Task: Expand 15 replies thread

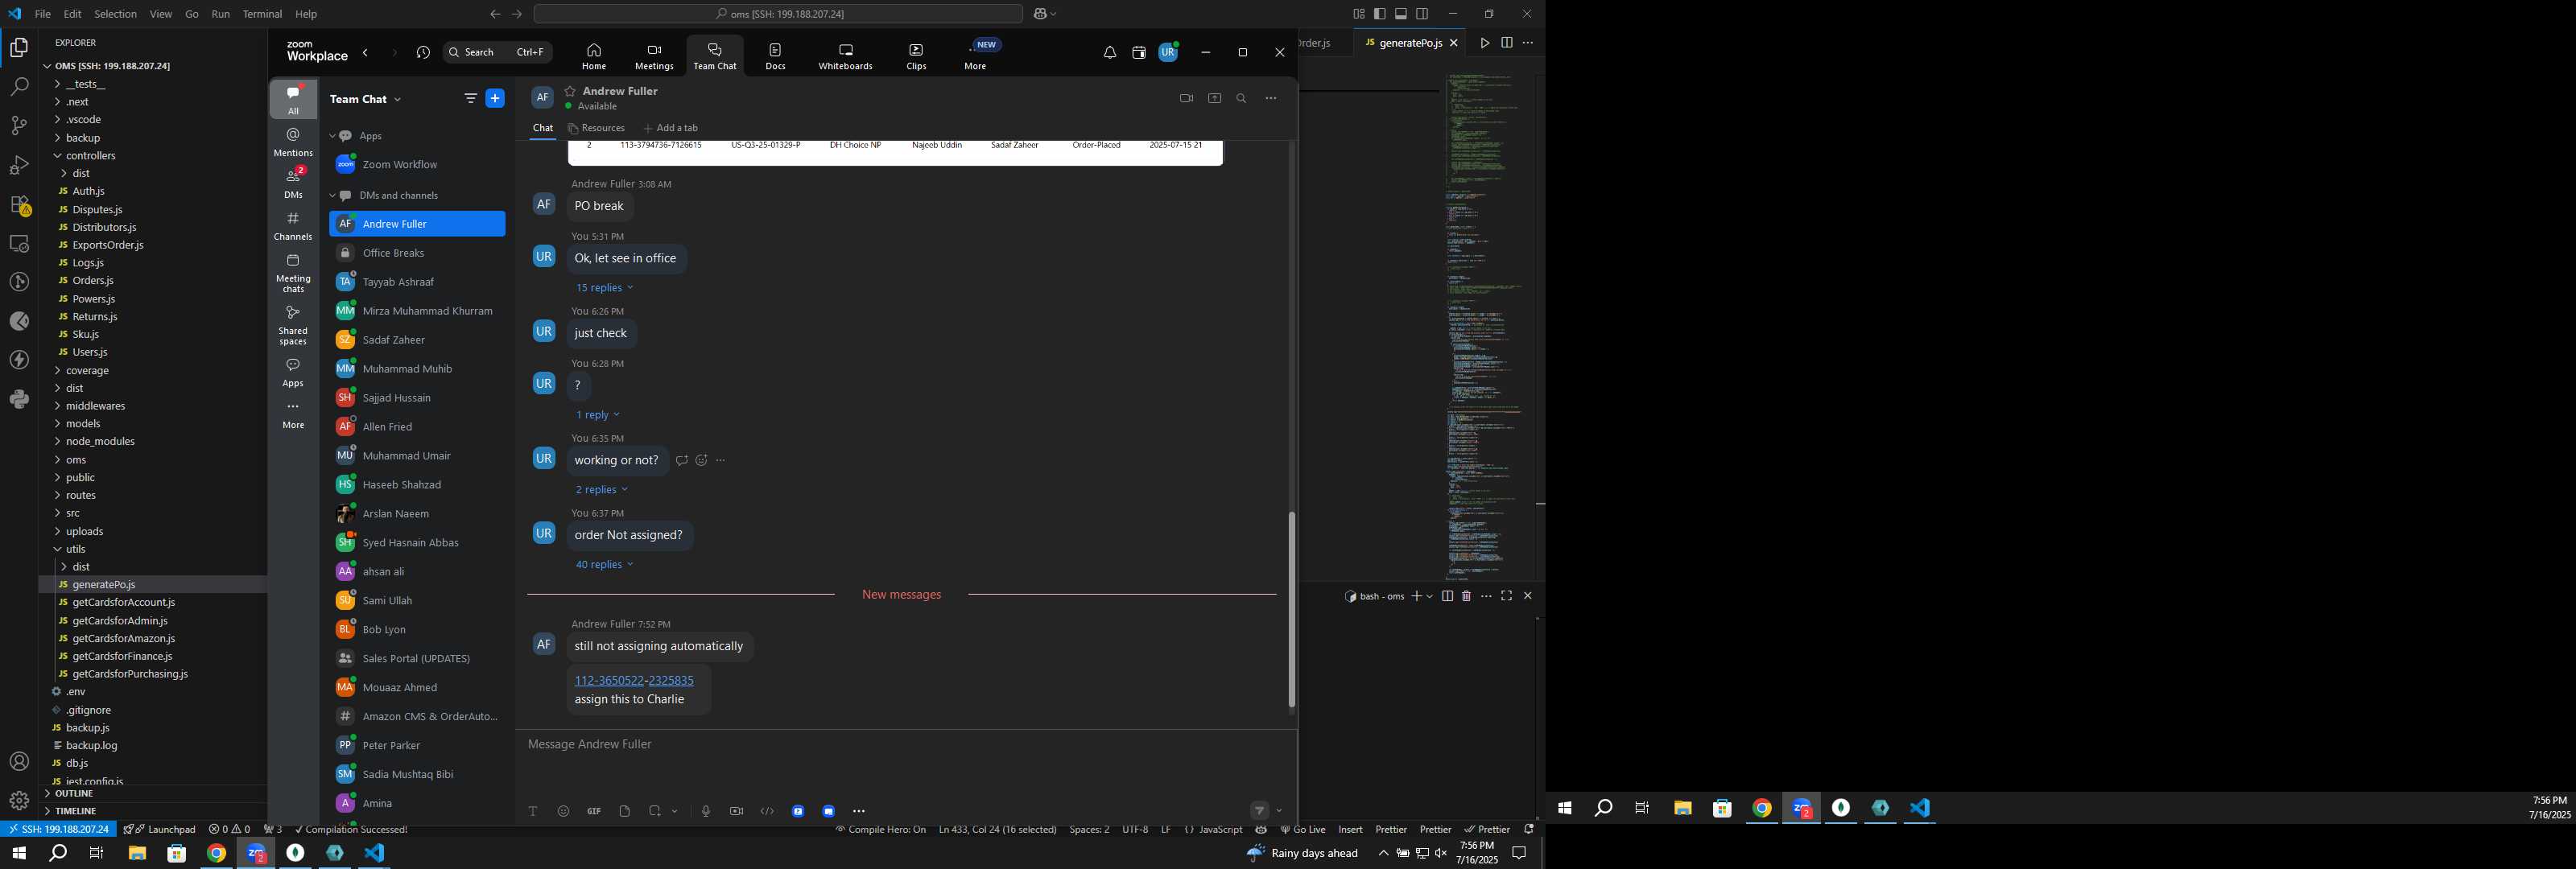Action: 604,288
